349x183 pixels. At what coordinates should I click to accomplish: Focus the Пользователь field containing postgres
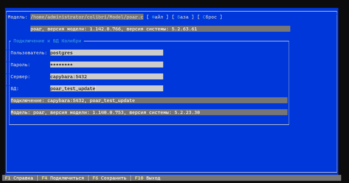107,53
